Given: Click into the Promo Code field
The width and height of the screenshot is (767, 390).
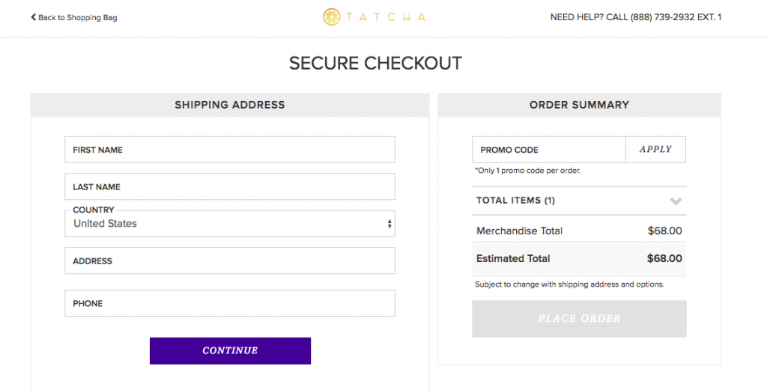Looking at the screenshot, I should tap(548, 150).
